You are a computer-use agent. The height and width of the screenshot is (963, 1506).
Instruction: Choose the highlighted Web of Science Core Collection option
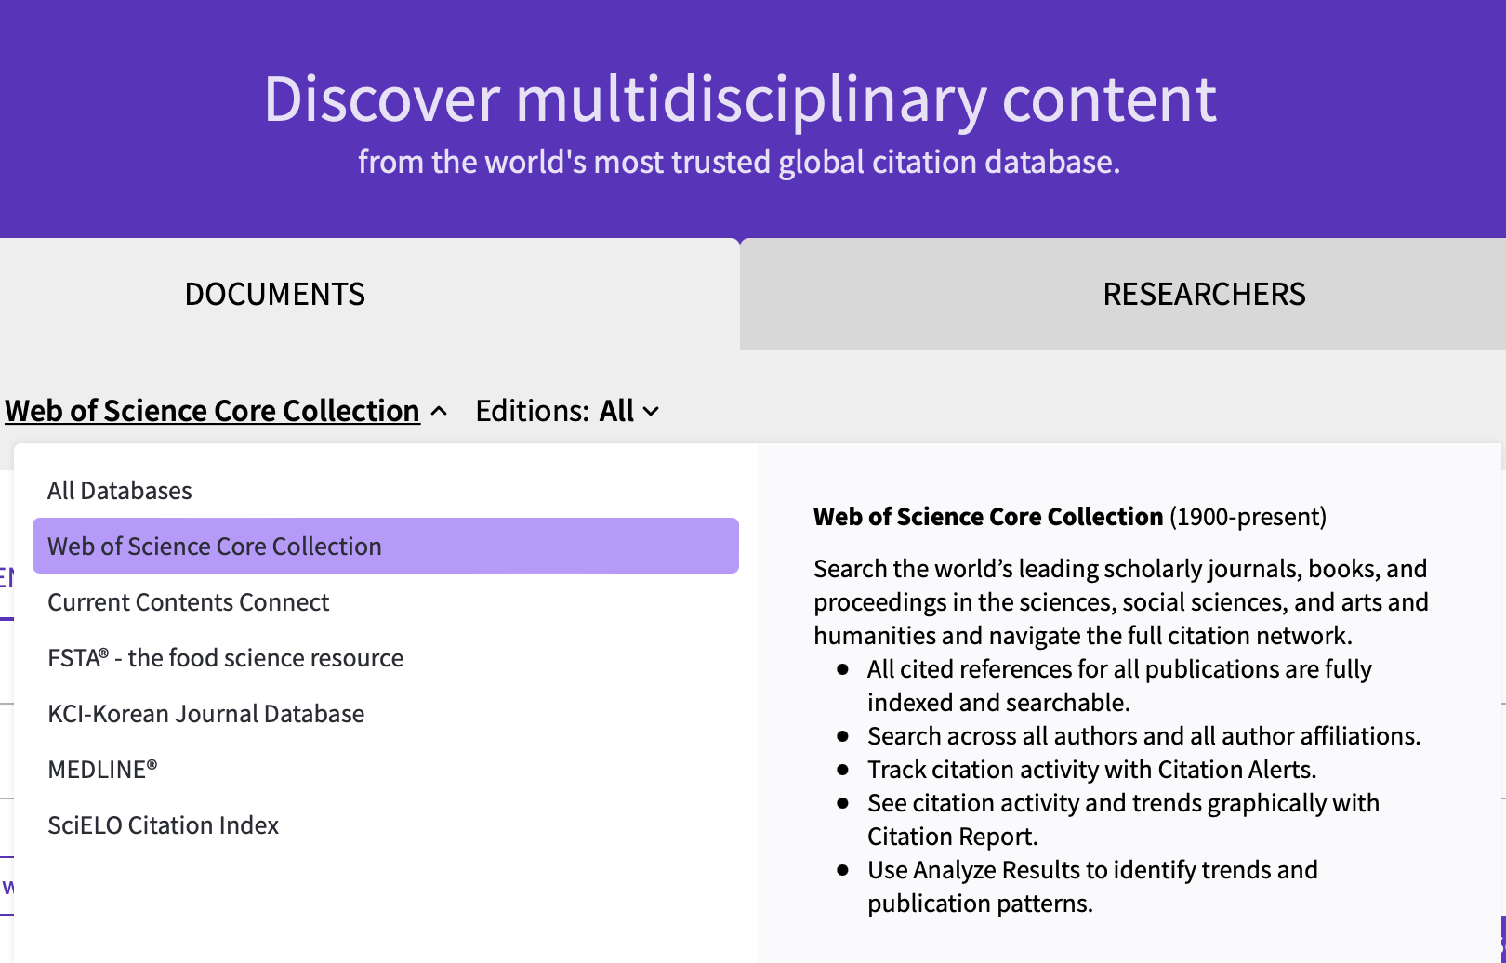click(x=215, y=547)
